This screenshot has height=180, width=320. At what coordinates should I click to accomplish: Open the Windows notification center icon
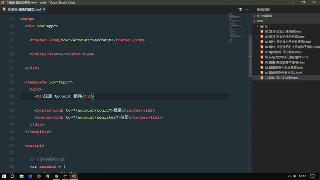point(313,176)
